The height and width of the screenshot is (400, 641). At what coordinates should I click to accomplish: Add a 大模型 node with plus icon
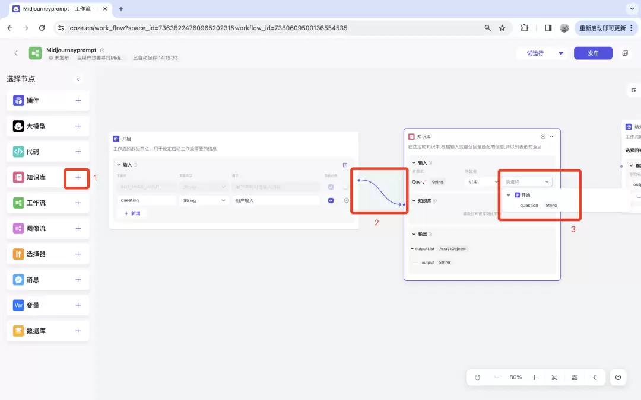point(78,126)
